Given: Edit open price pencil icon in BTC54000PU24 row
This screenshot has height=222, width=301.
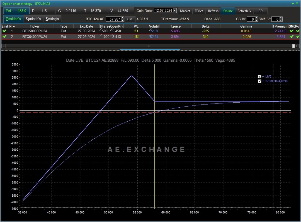Looking at the screenshot, I should pos(111,35).
